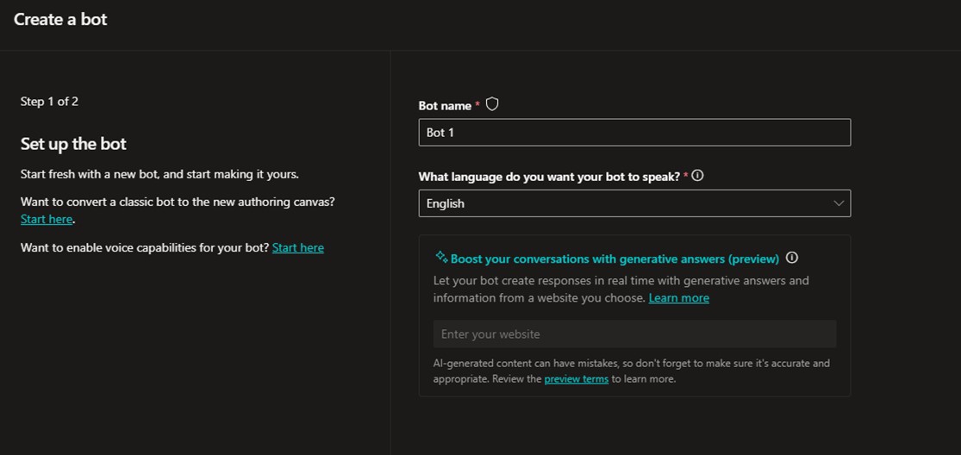Click the Set up the bot heading
The image size is (961, 455).
click(73, 144)
